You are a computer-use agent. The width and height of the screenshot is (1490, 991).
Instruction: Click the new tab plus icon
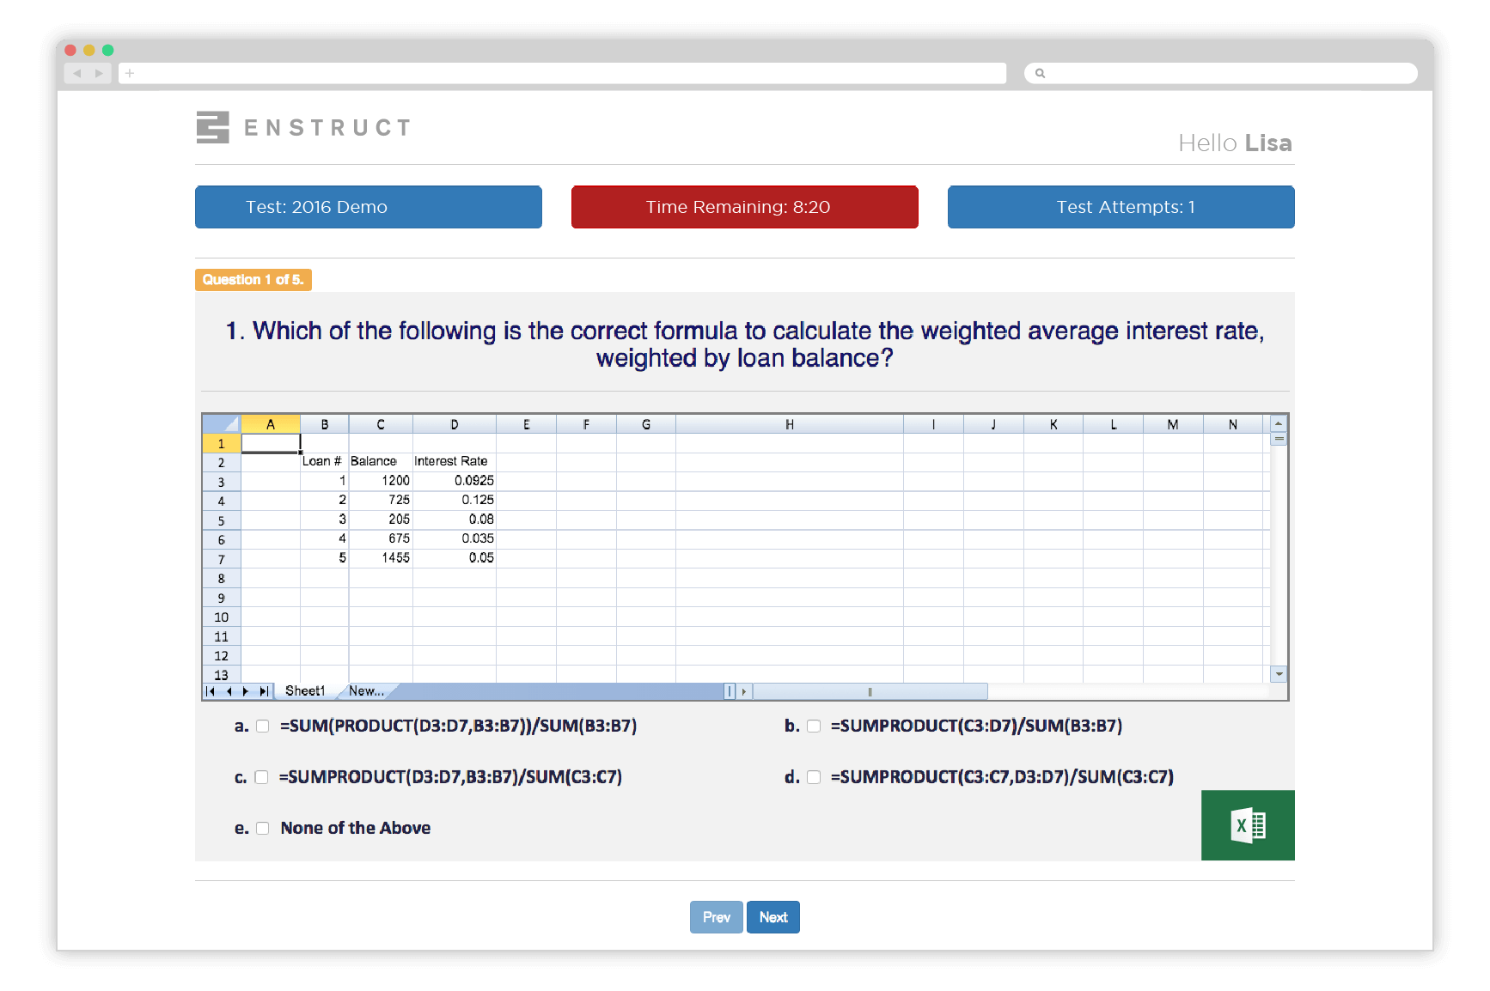point(130,73)
